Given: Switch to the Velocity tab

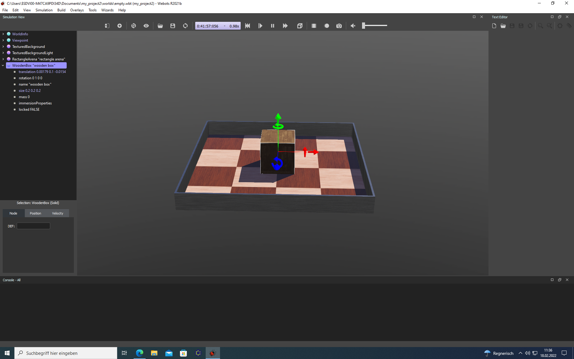Looking at the screenshot, I should (58, 213).
